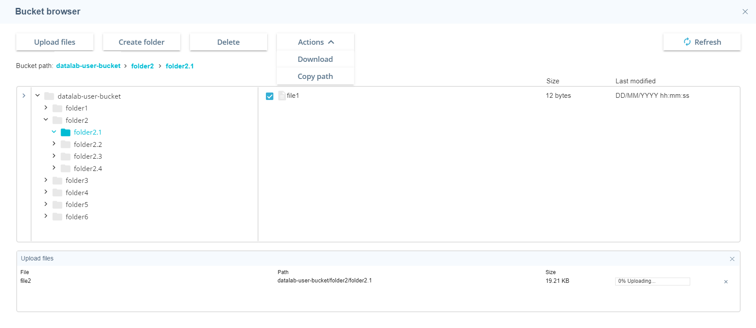Screen dimensions: 756x328
Task: Open folder2.1 breadcrumb link
Action: (179, 66)
